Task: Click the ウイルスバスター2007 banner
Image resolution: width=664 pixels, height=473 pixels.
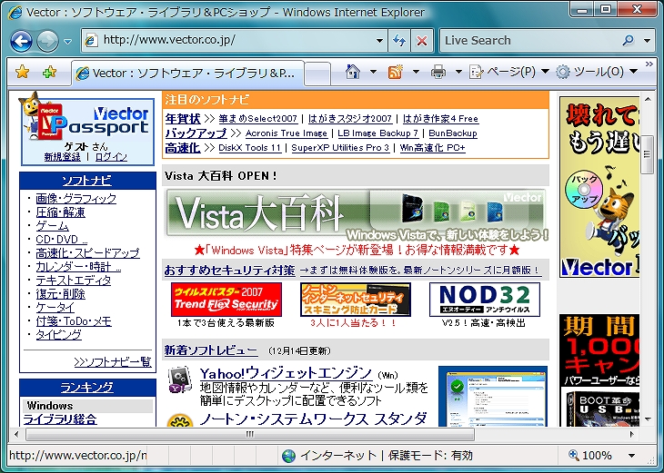Action: 226,300
